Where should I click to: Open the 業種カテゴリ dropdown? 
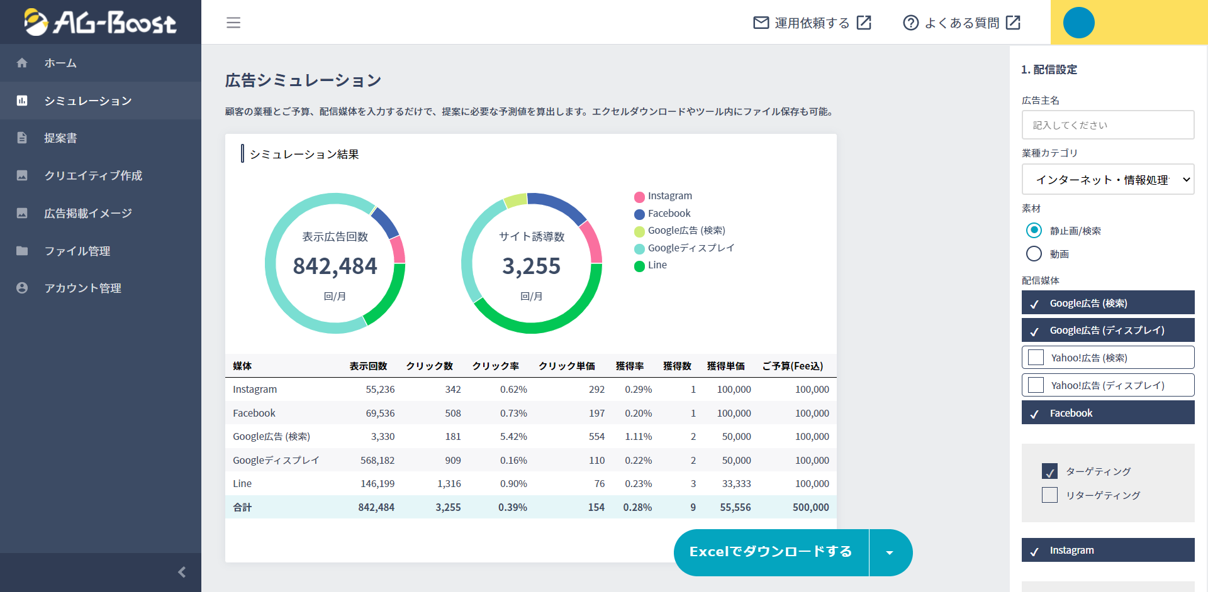coord(1107,180)
